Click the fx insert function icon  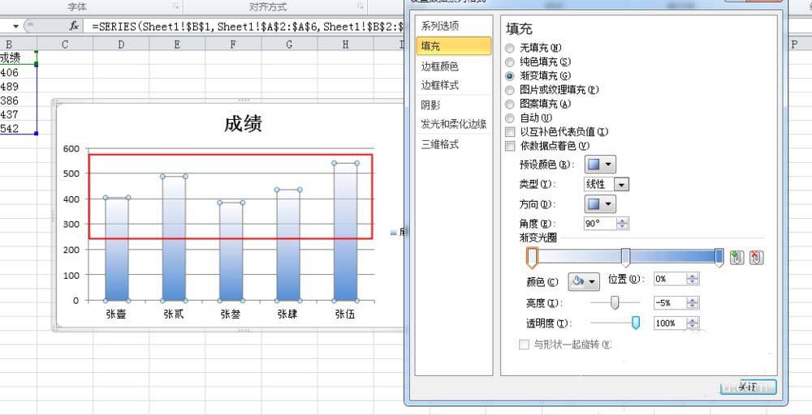(74, 26)
